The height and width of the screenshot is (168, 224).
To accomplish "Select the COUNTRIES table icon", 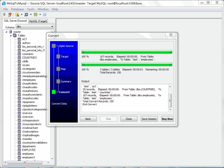I will click(19, 58).
